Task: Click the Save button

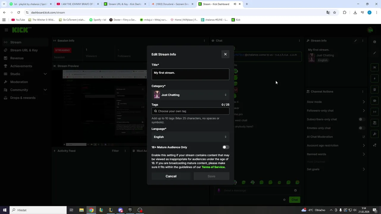Action: pyautogui.click(x=211, y=176)
